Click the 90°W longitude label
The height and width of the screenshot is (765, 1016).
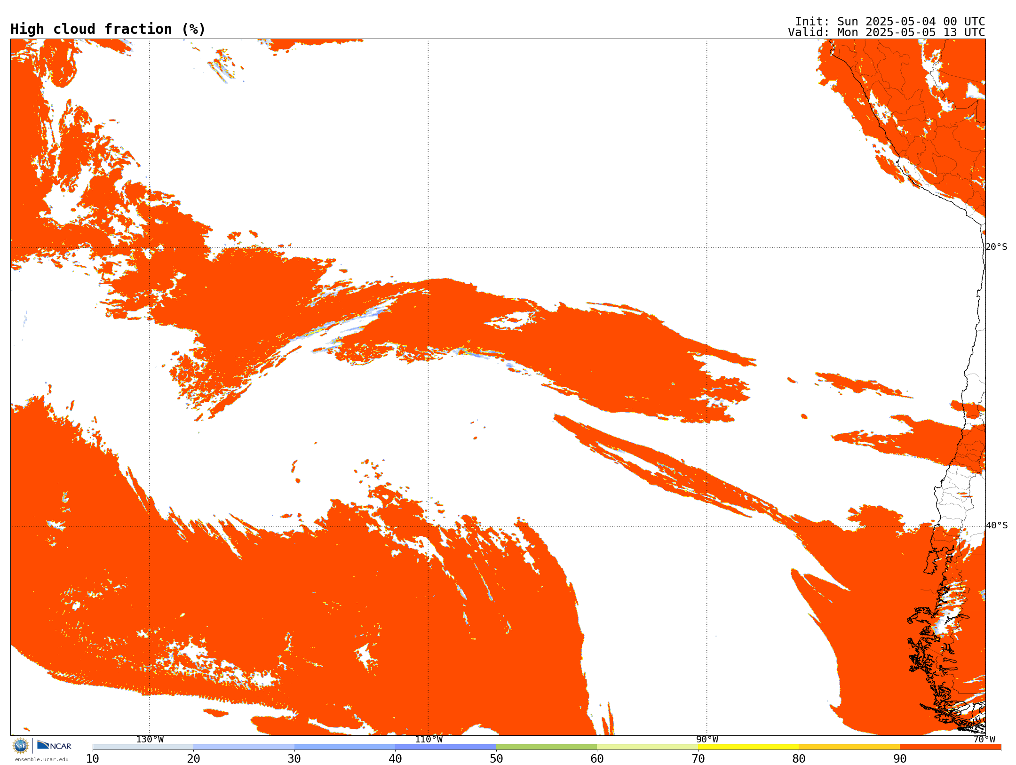tap(707, 740)
